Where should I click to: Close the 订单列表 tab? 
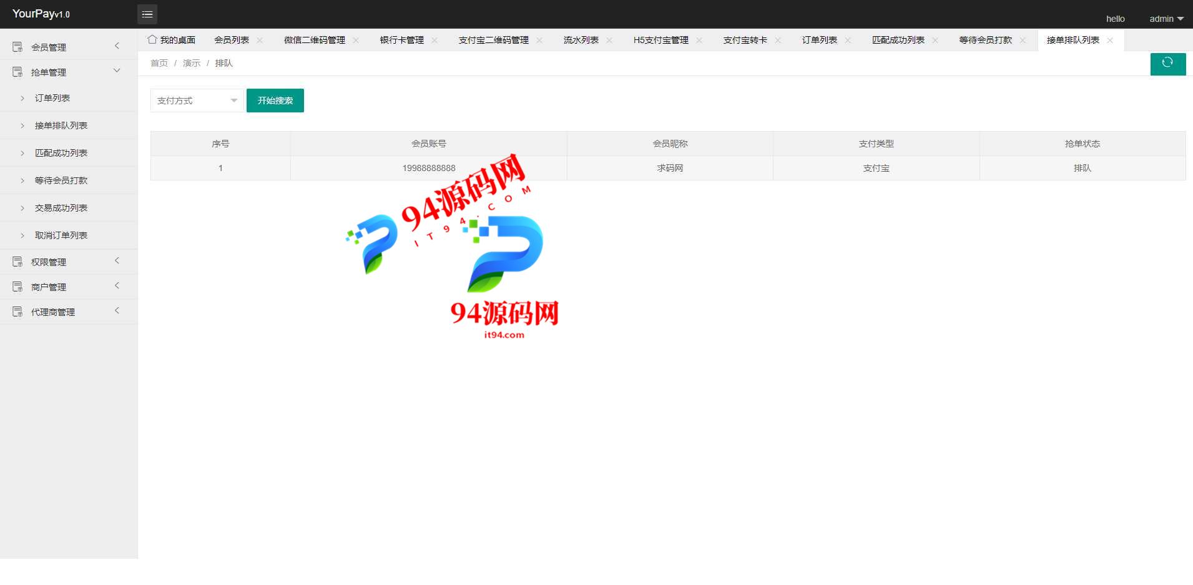coord(848,40)
